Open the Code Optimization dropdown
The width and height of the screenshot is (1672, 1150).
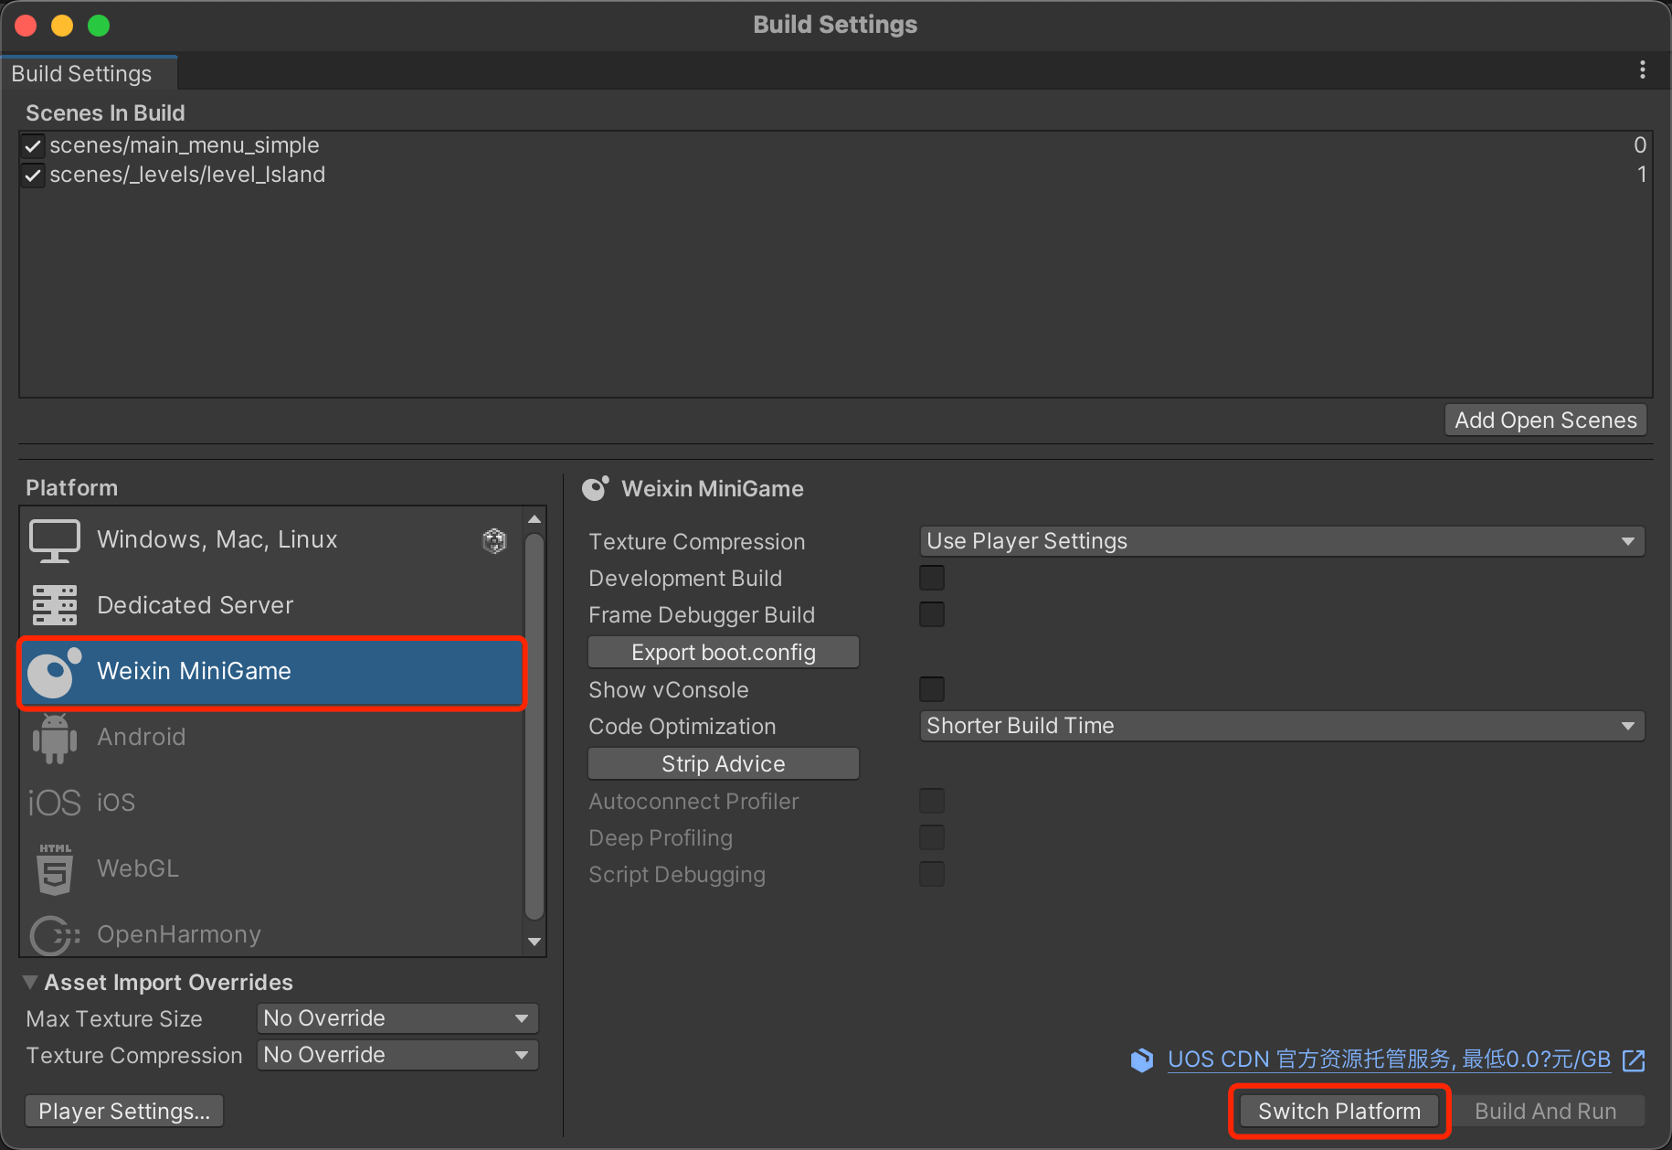(1281, 726)
